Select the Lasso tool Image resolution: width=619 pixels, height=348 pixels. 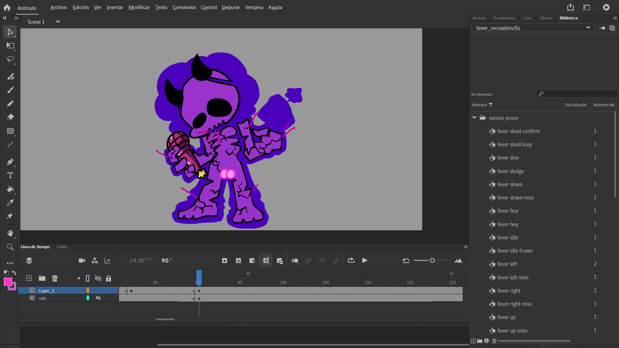pyautogui.click(x=10, y=60)
